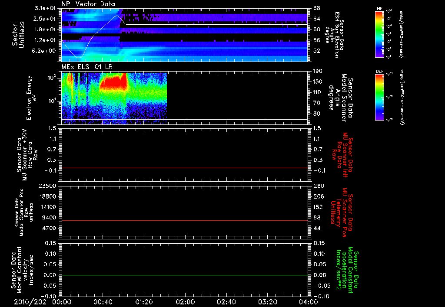
Task: Click the "DEF" label above the color bar
Action: point(380,72)
